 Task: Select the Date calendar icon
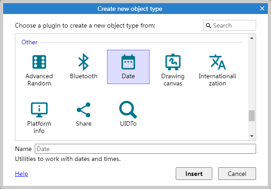click(x=128, y=62)
